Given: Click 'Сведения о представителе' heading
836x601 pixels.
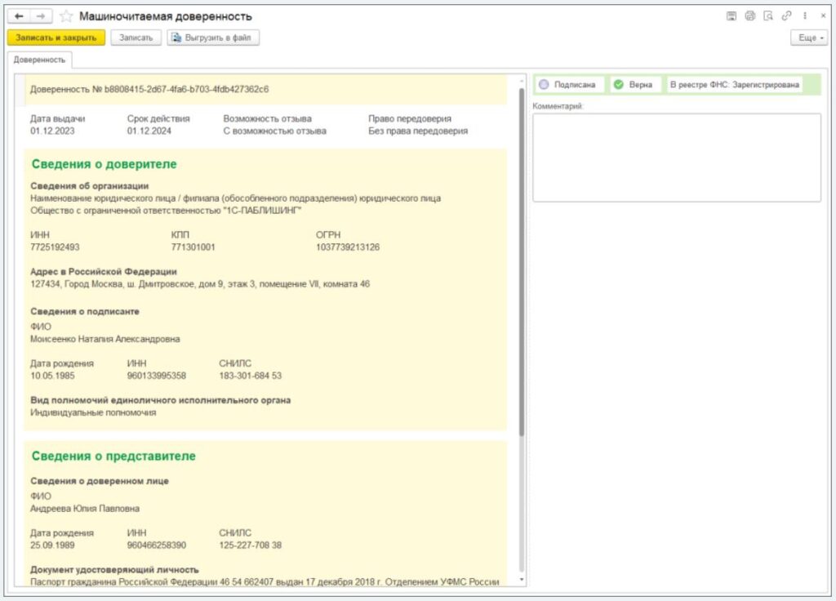Looking at the screenshot, I should click(x=113, y=456).
